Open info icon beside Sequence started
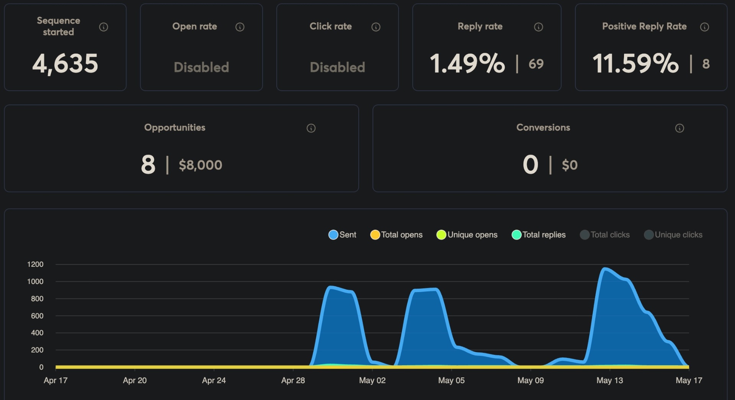 (103, 27)
